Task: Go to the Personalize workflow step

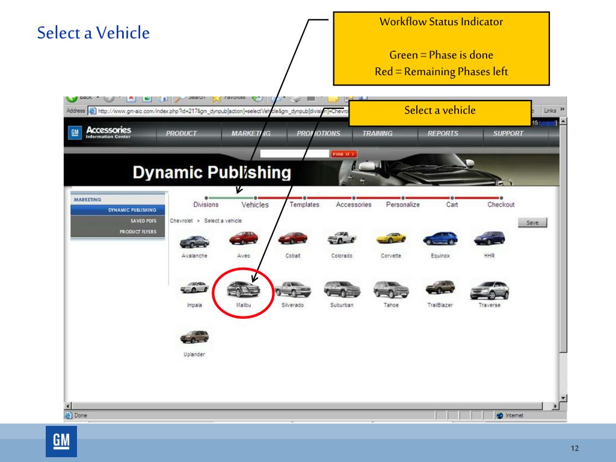Action: click(402, 205)
